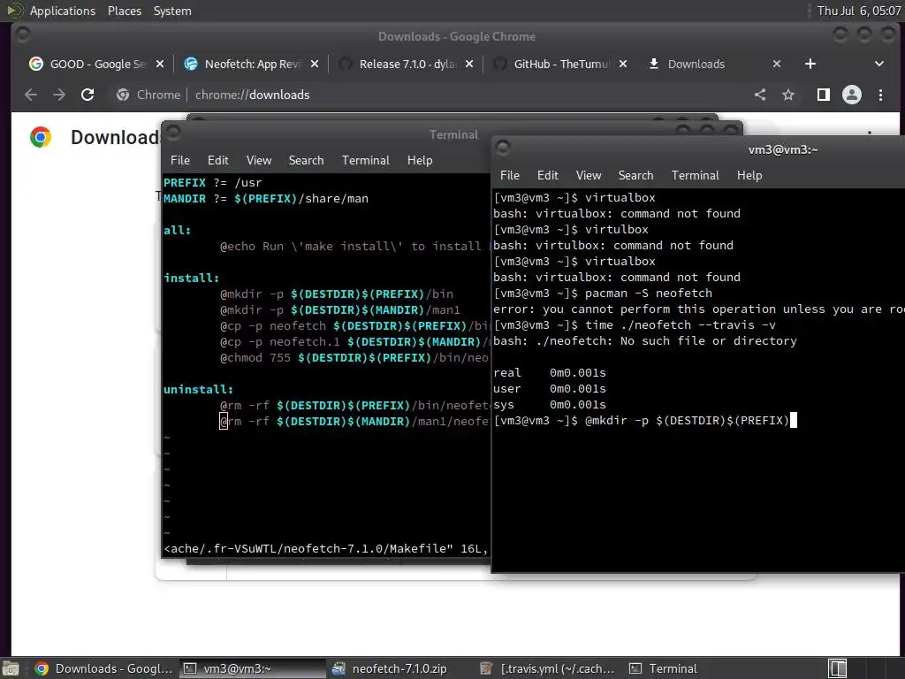Open Search menu in vm3@vm3 terminal
The width and height of the screenshot is (905, 679).
pos(635,175)
